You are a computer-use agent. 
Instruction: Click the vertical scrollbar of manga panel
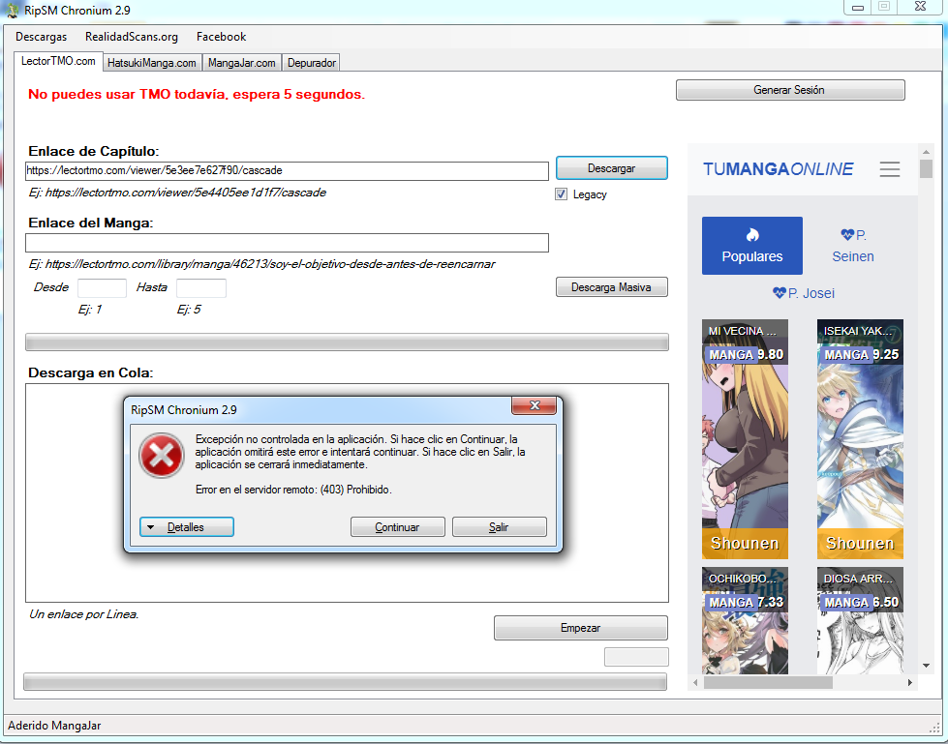click(926, 416)
